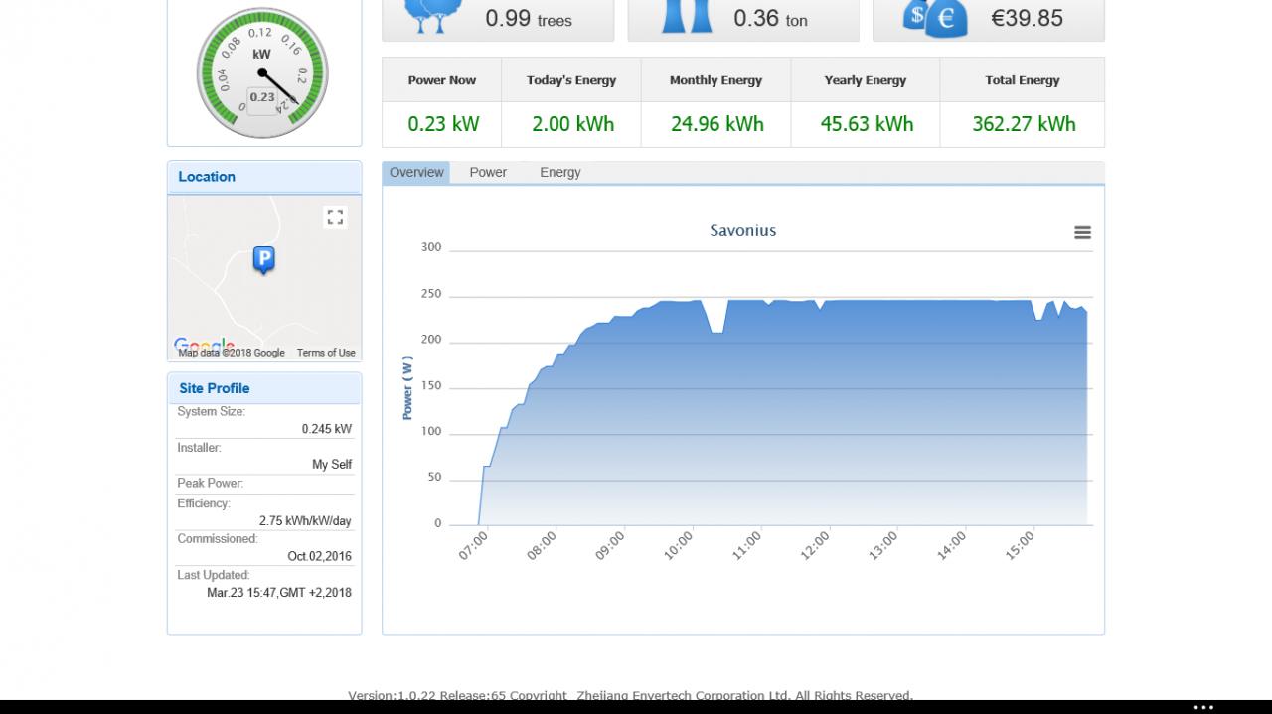The width and height of the screenshot is (1272, 714).
Task: Click the blue trees icon
Action: click(431, 16)
